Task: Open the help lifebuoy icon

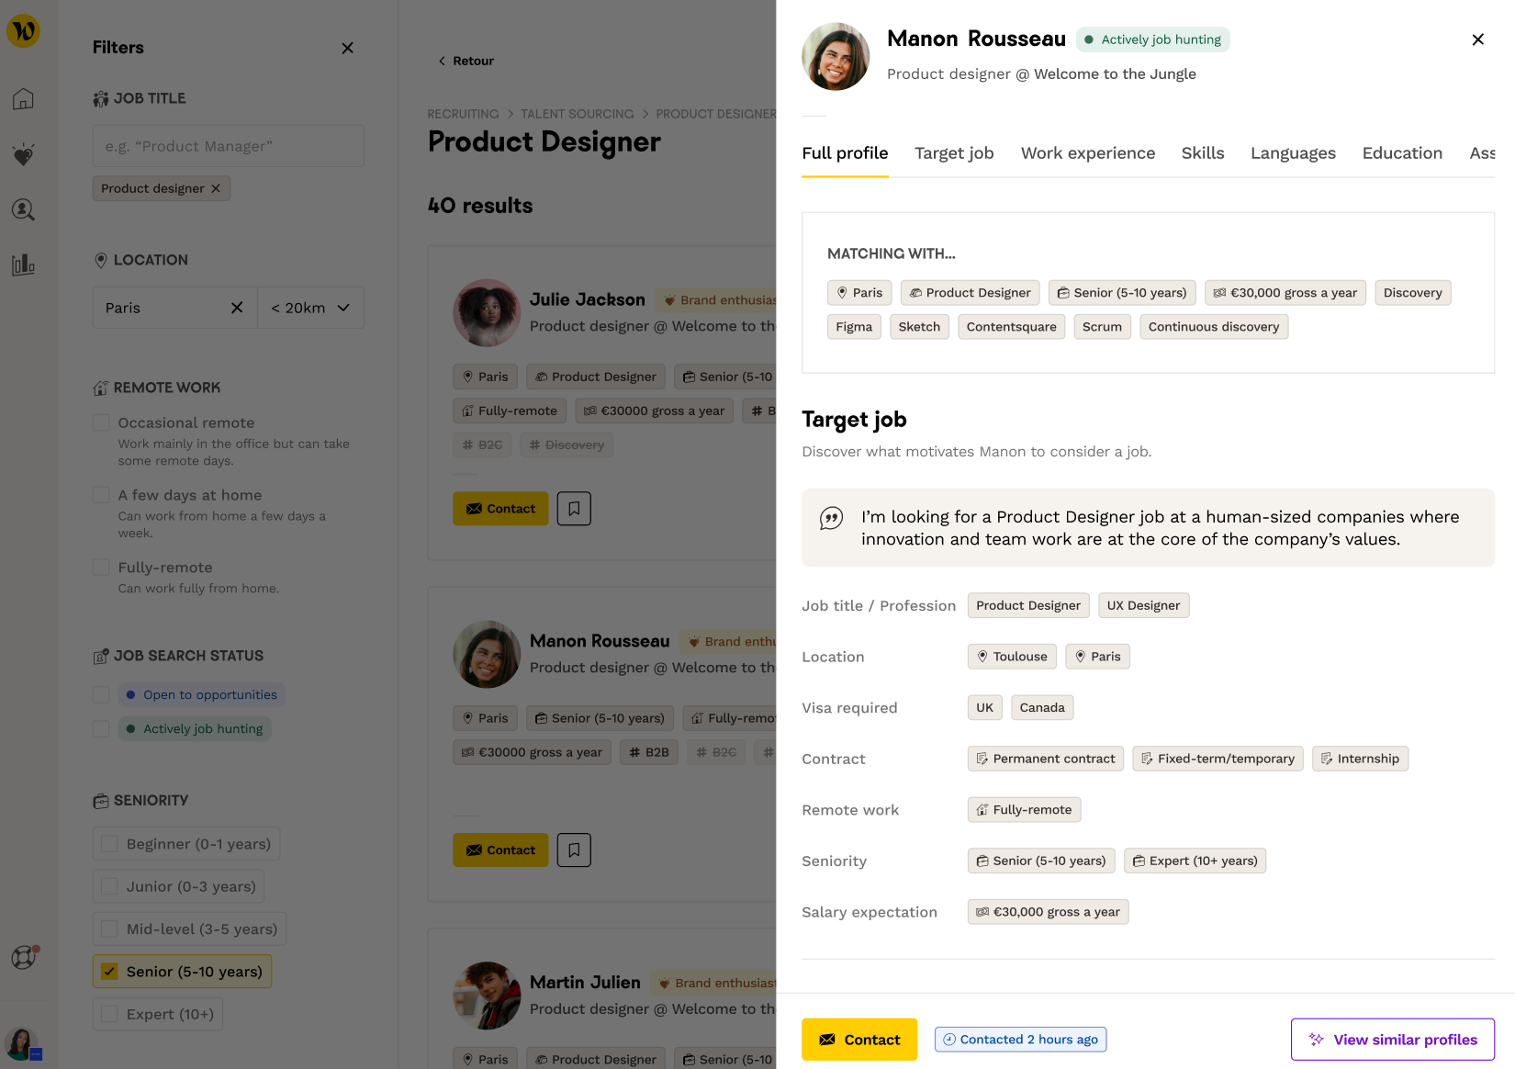Action: (23, 958)
